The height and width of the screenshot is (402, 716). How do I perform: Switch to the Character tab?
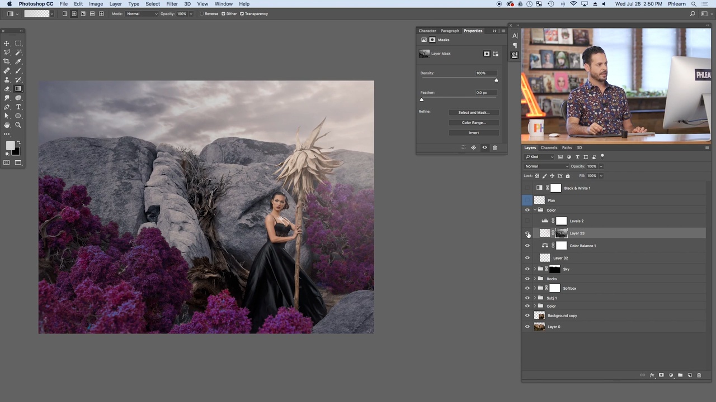coord(427,31)
